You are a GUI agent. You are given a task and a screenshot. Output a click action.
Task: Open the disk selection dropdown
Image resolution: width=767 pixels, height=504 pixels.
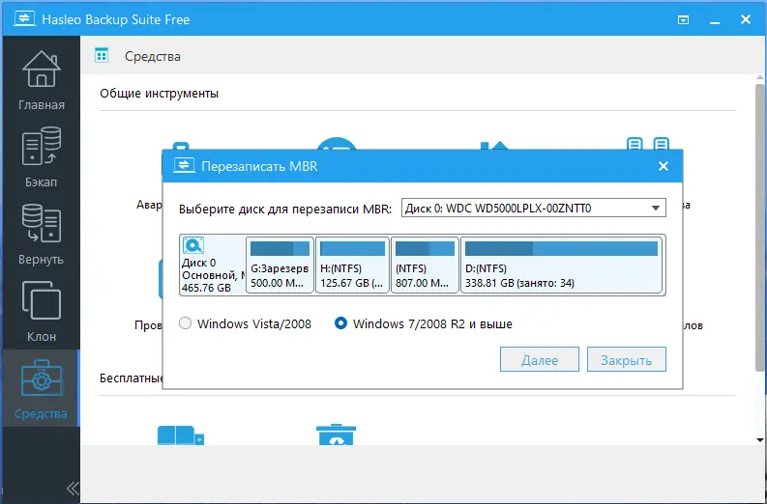click(534, 208)
